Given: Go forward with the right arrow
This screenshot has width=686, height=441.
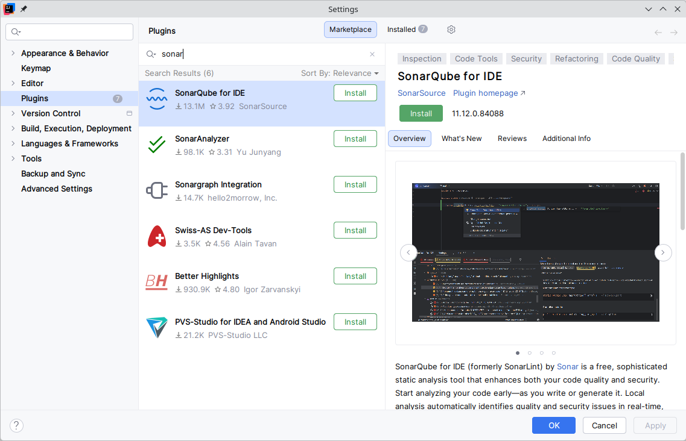Looking at the screenshot, I should point(674,33).
